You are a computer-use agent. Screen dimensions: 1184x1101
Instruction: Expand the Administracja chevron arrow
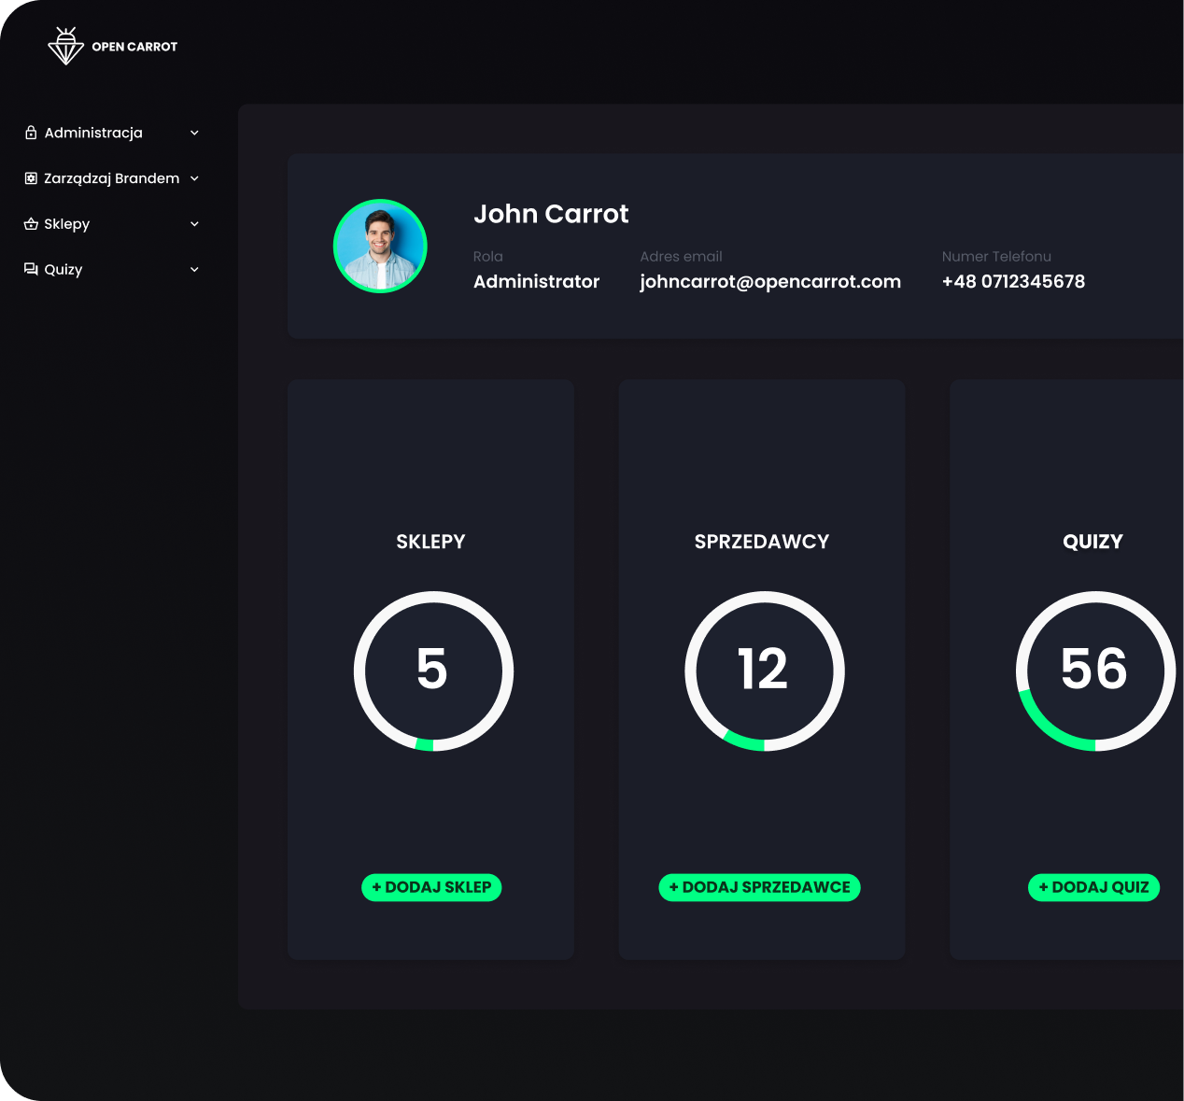coord(194,133)
